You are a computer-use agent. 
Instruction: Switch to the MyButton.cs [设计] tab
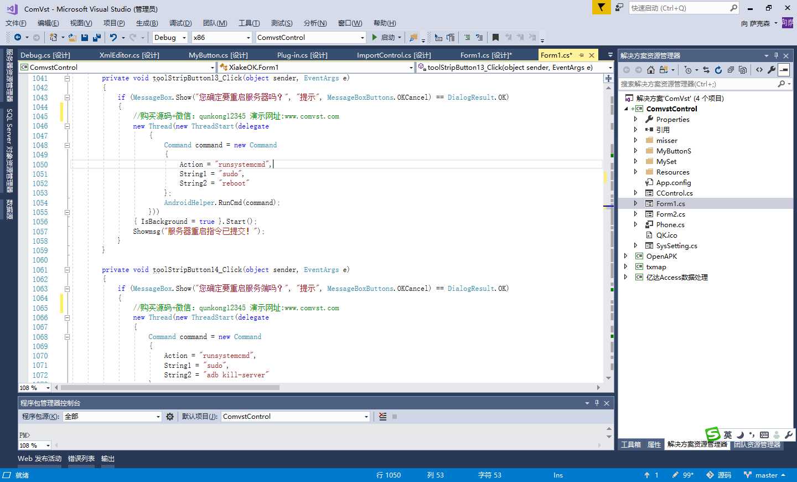(218, 55)
